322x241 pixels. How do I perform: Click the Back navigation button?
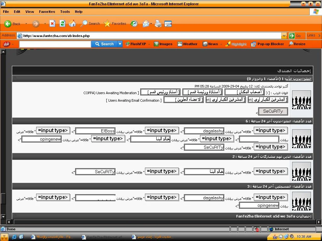(x=13, y=24)
